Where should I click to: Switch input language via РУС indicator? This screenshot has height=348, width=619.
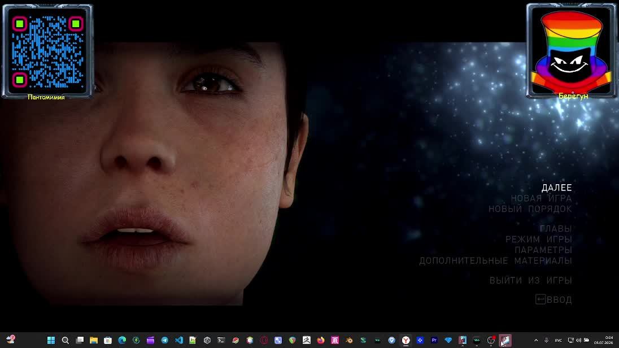click(x=558, y=341)
